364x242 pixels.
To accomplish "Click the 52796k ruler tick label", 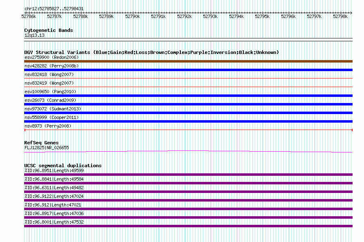I will [x=289, y=16].
